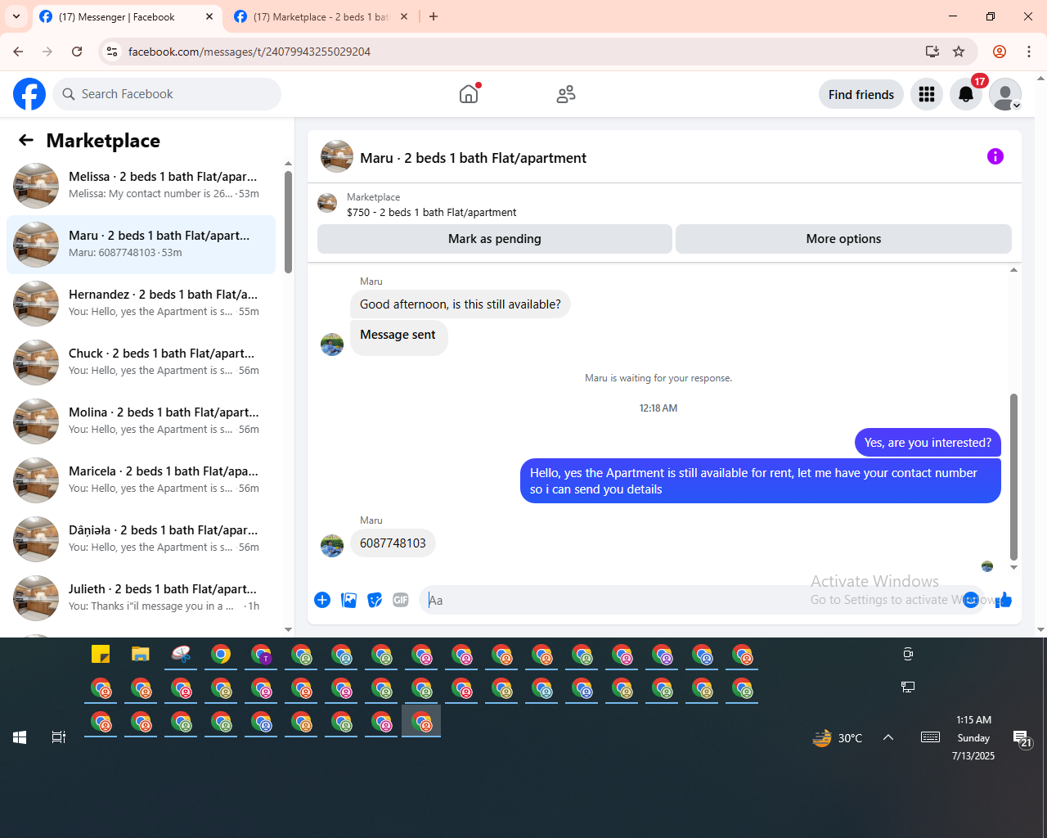The width and height of the screenshot is (1047, 838).
Task: Click the Find friends button
Action: click(x=861, y=94)
